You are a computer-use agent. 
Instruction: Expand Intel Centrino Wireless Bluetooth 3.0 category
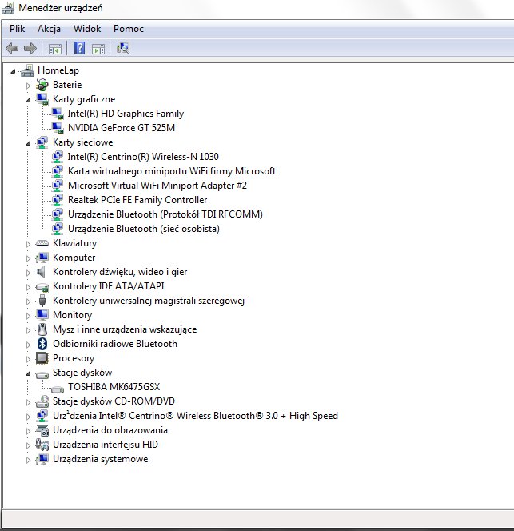(28, 417)
